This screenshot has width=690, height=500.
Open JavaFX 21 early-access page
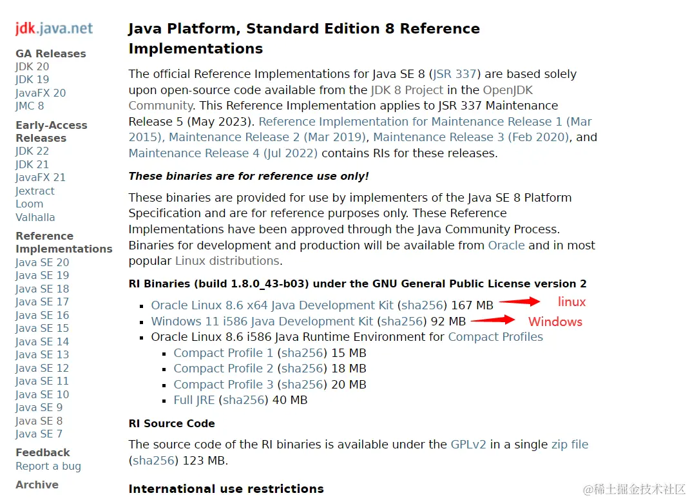click(41, 177)
